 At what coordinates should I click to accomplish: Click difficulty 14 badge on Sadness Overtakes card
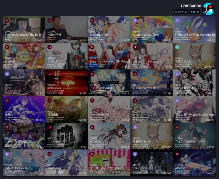(7, 20)
